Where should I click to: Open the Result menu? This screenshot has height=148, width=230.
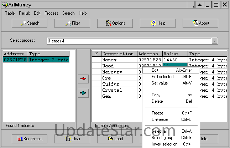click(x=24, y=13)
